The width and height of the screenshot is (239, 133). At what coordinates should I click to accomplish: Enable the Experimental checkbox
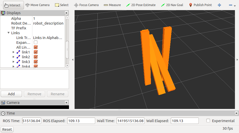(208, 121)
